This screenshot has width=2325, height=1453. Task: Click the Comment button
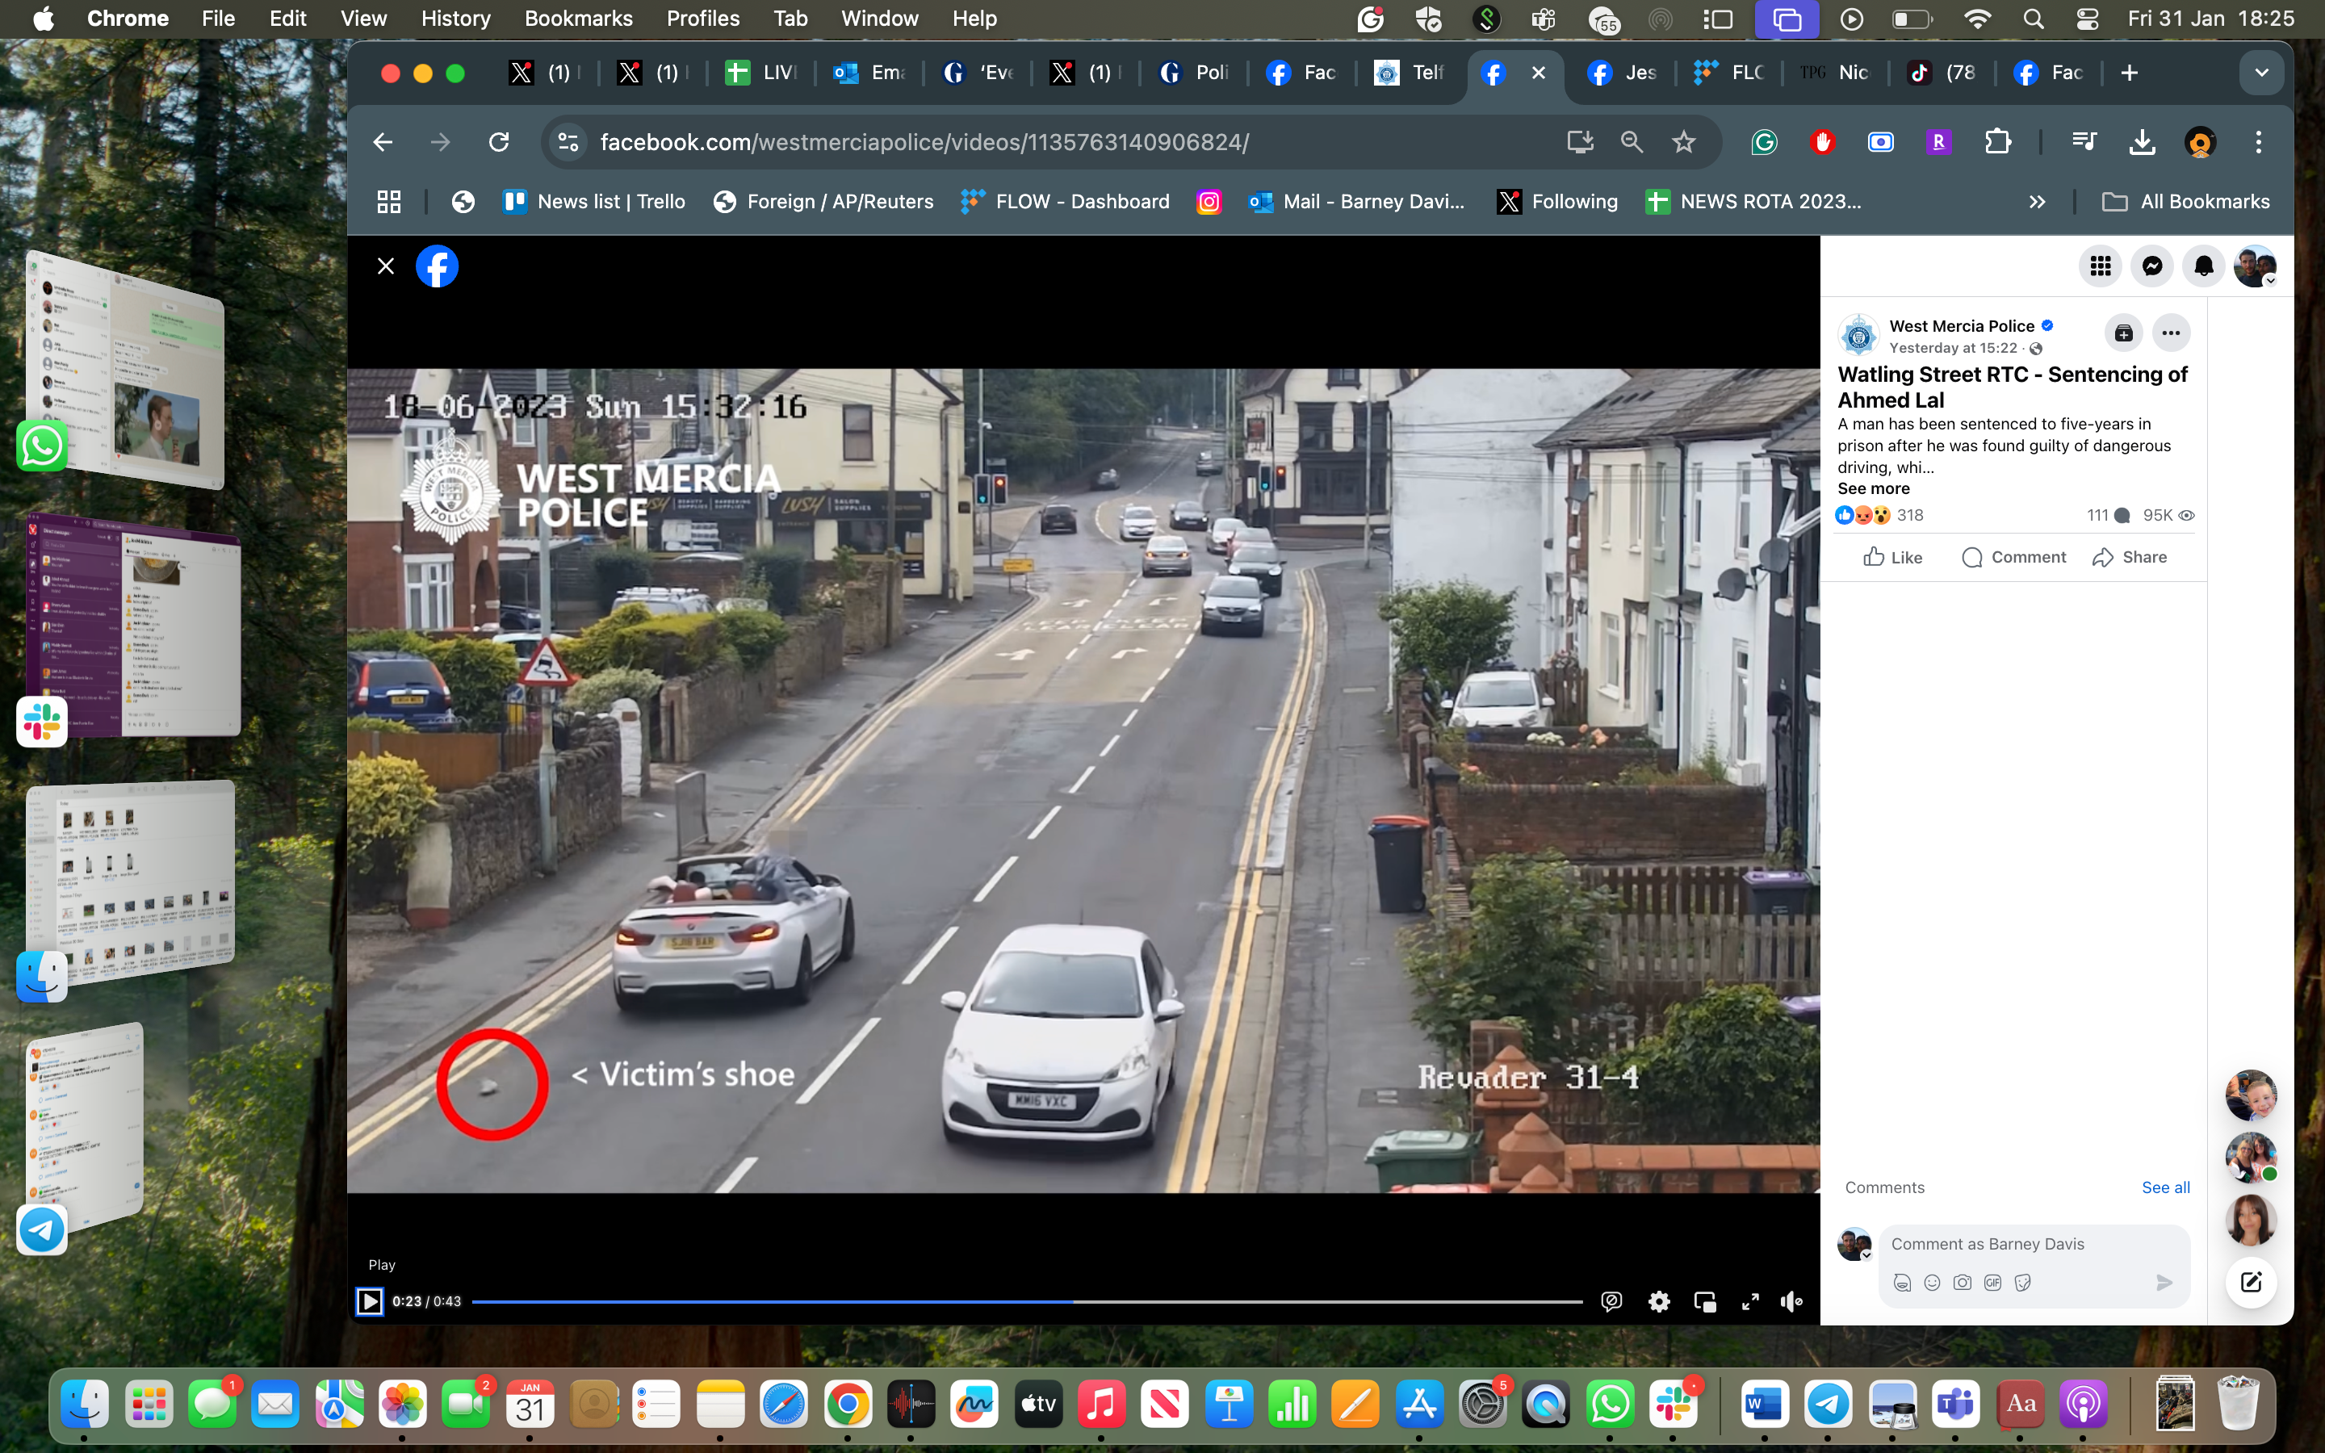[x=2013, y=557]
